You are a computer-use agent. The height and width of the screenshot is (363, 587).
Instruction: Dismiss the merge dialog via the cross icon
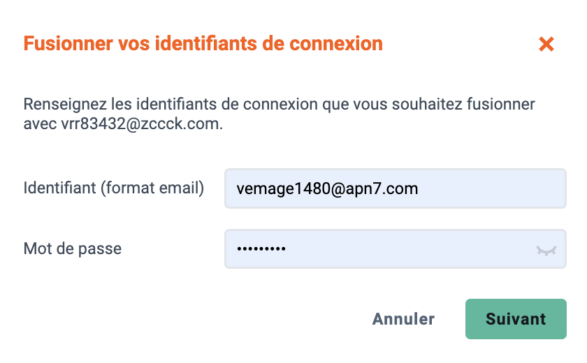tap(546, 44)
